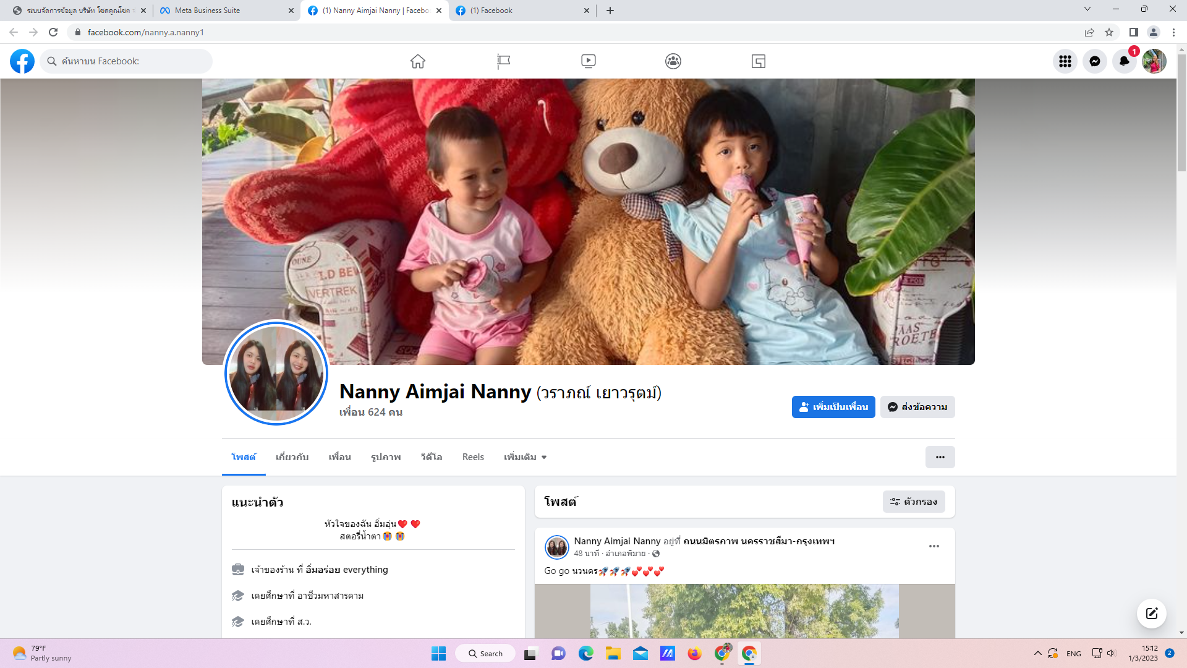The image size is (1187, 668).
Task: Open the post's three-dot options menu
Action: point(934,546)
